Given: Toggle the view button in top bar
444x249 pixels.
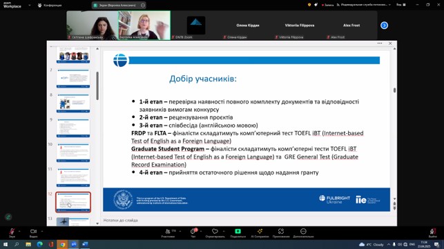Looking at the screenshot, I should [x=401, y=5].
